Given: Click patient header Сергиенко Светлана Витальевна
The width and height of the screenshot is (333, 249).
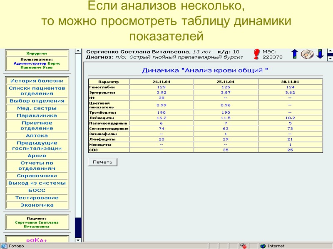Looking at the screenshot, I should pos(137,52).
